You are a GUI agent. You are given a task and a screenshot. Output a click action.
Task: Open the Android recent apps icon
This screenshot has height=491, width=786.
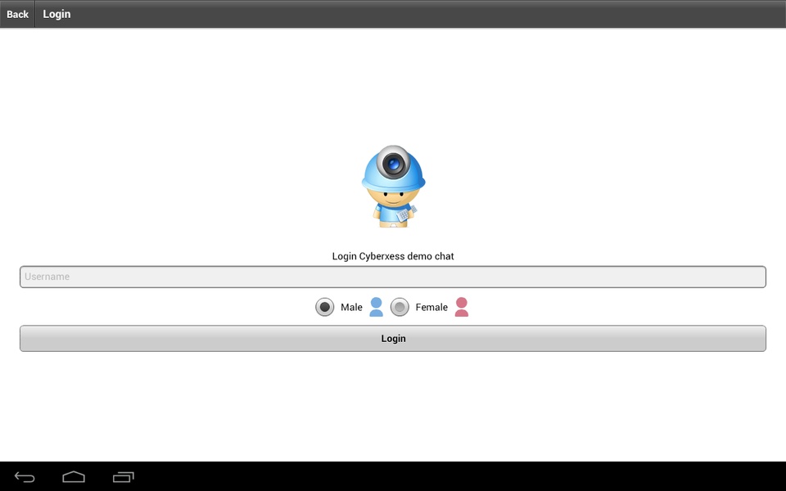click(x=124, y=477)
